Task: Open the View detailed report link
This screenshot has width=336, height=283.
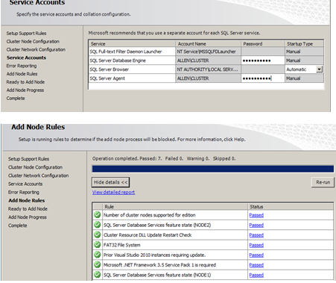Action: [113, 192]
